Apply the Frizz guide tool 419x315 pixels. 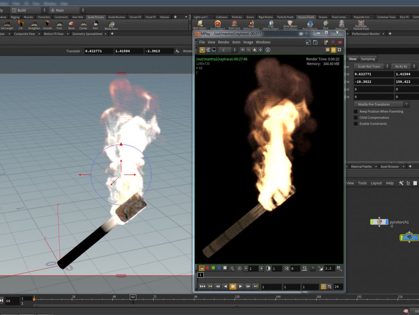tap(59, 25)
